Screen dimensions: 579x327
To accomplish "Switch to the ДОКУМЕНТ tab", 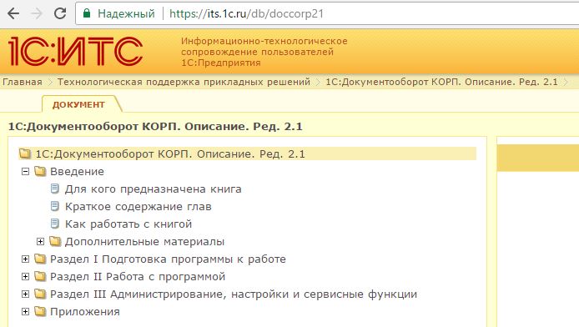I will pyautogui.click(x=78, y=104).
